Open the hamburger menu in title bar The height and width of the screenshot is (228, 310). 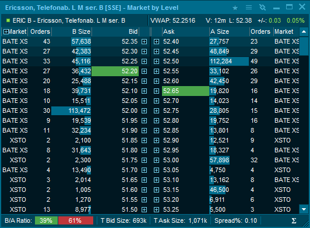coord(249,8)
